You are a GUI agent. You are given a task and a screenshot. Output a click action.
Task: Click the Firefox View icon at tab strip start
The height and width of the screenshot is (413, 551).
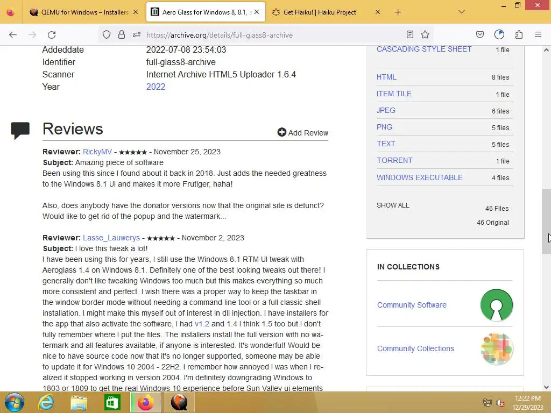(x=11, y=12)
